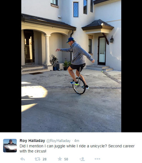Image resolution: width=142 pixels, height=163 pixels.
Task: View the 50 favorites count
Action: 66,159
